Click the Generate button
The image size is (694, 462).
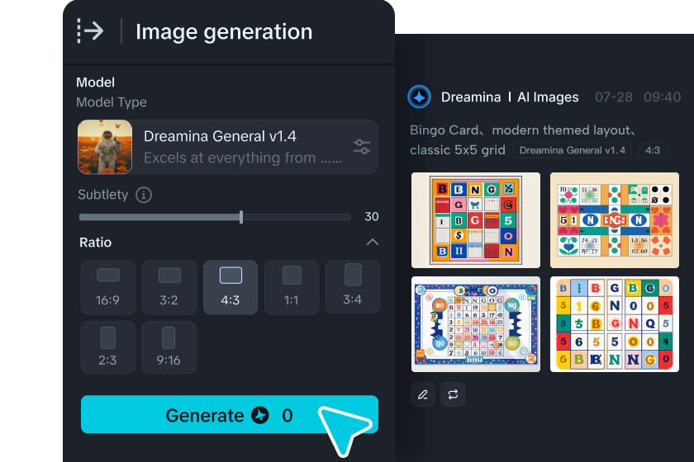point(230,414)
